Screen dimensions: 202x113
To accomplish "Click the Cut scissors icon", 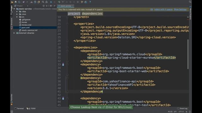I will (x=32, y=2).
